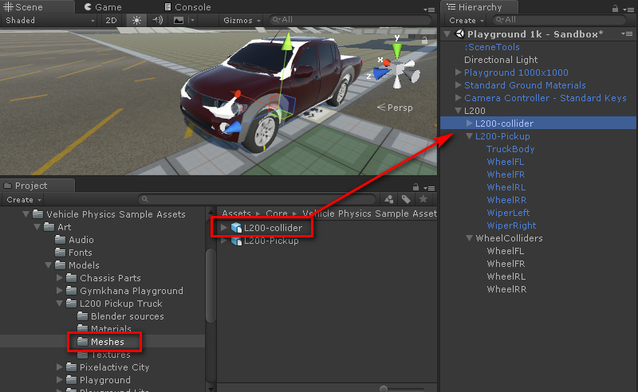
Task: Click the Hierarchy search field
Action: [559, 20]
